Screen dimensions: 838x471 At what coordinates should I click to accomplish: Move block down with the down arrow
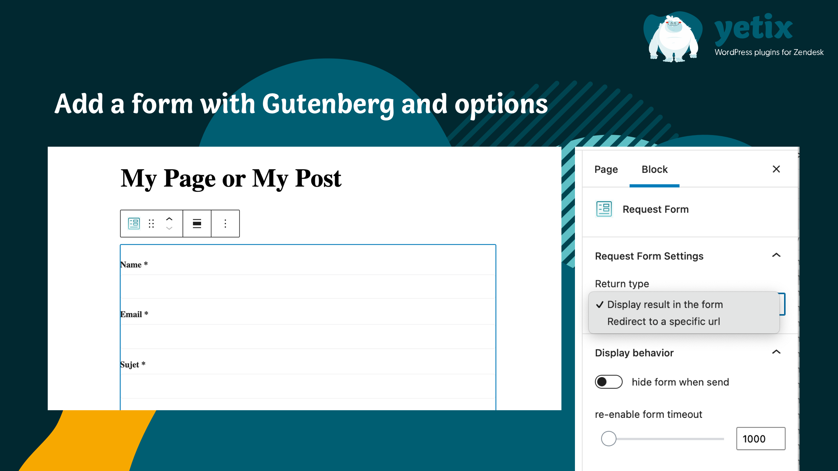pyautogui.click(x=169, y=229)
